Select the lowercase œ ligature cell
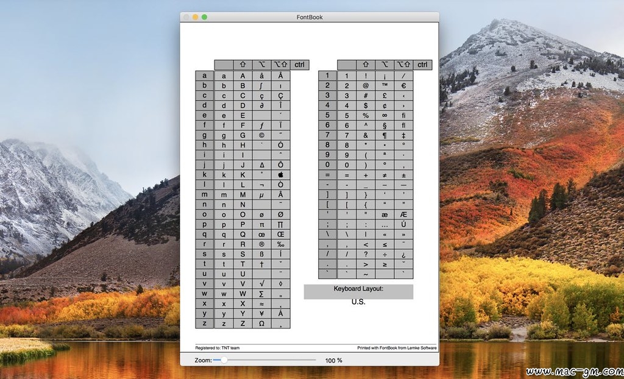The image size is (624, 379). pos(262,235)
